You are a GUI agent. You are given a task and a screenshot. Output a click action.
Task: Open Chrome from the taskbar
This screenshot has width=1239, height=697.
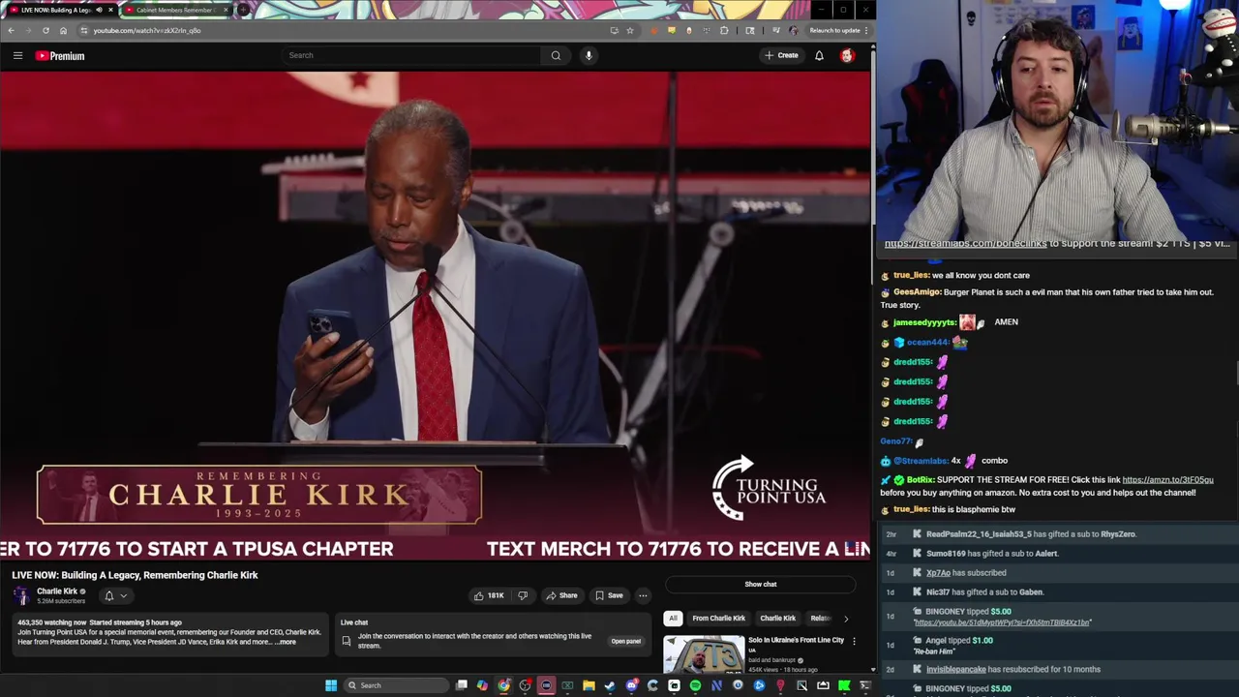click(x=503, y=685)
